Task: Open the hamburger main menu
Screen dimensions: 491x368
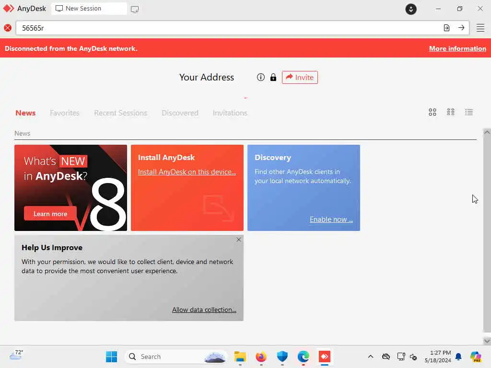Action: coord(480,28)
